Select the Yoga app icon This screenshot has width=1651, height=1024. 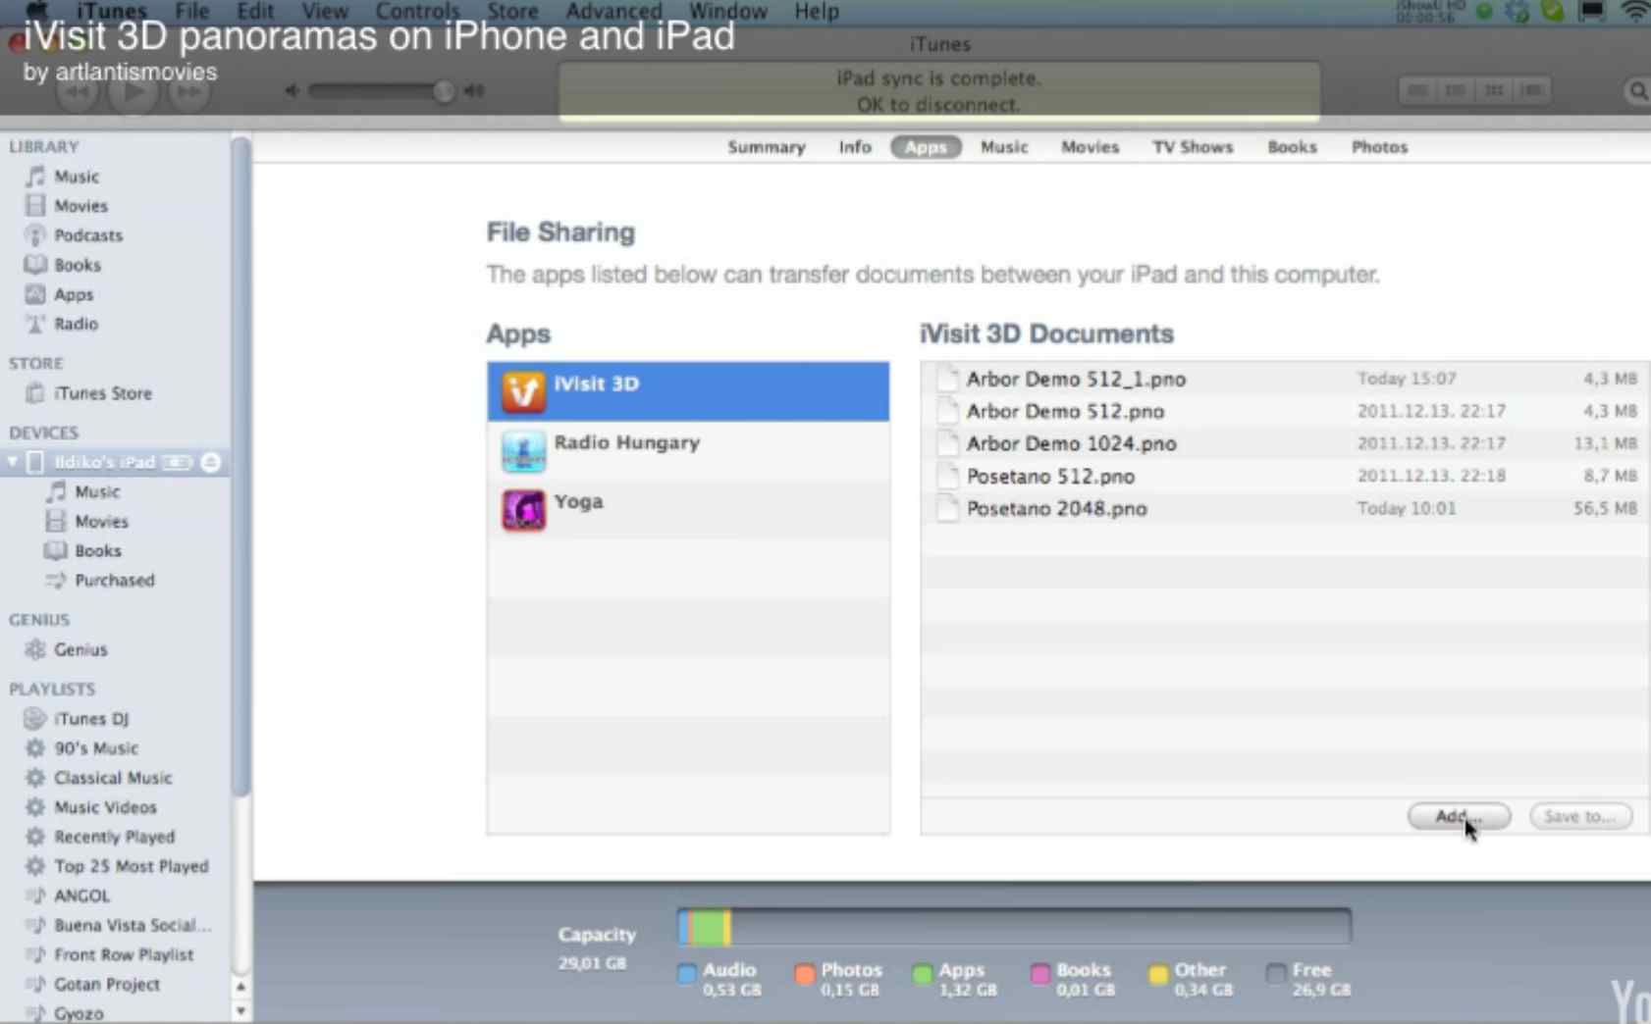pos(523,510)
